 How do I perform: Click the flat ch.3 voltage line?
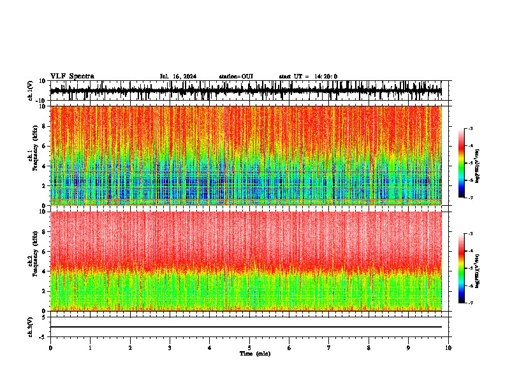245,327
